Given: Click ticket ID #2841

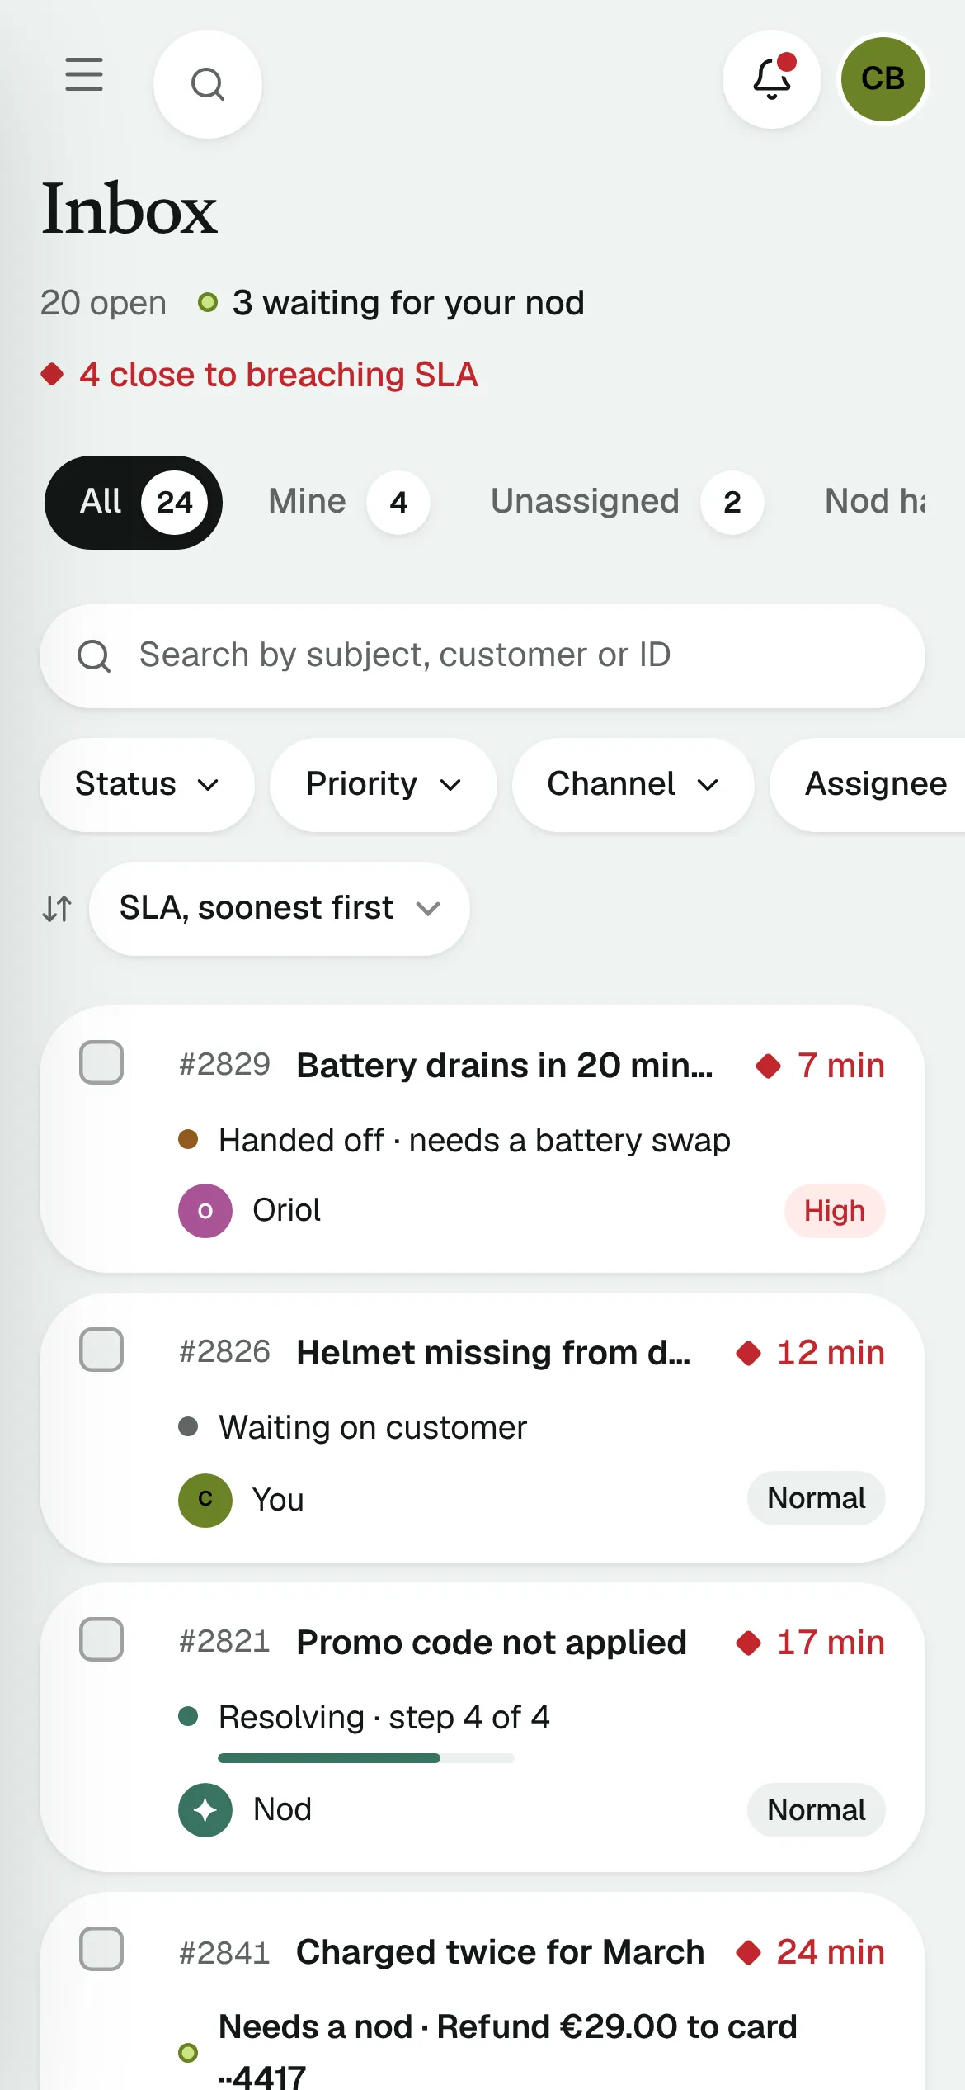Looking at the screenshot, I should tap(225, 1953).
